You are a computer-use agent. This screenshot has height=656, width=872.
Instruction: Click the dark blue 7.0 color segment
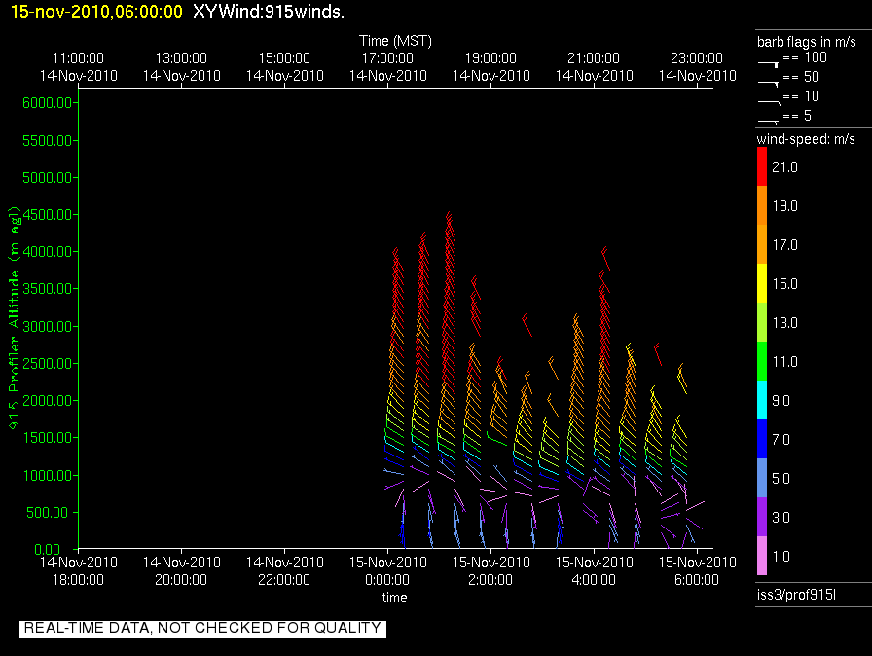coord(762,439)
